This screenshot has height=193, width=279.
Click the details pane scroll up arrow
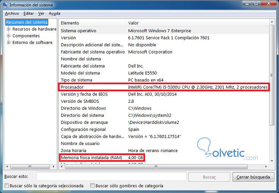coord(272,22)
